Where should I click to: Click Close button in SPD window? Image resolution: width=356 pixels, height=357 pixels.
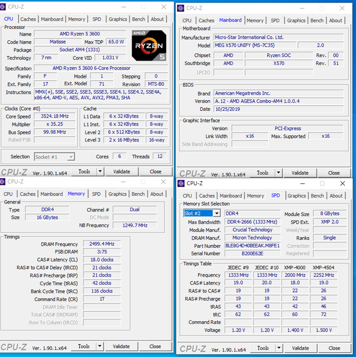(x=334, y=348)
